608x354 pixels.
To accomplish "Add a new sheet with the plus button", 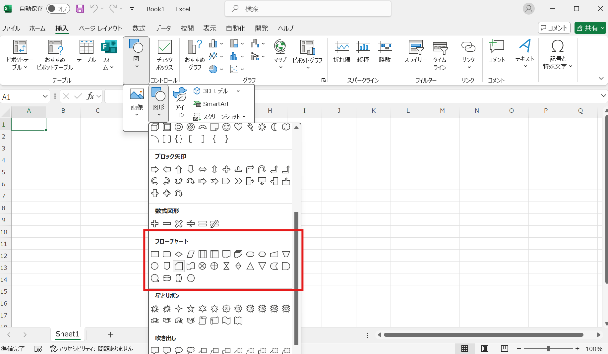I will click(110, 334).
